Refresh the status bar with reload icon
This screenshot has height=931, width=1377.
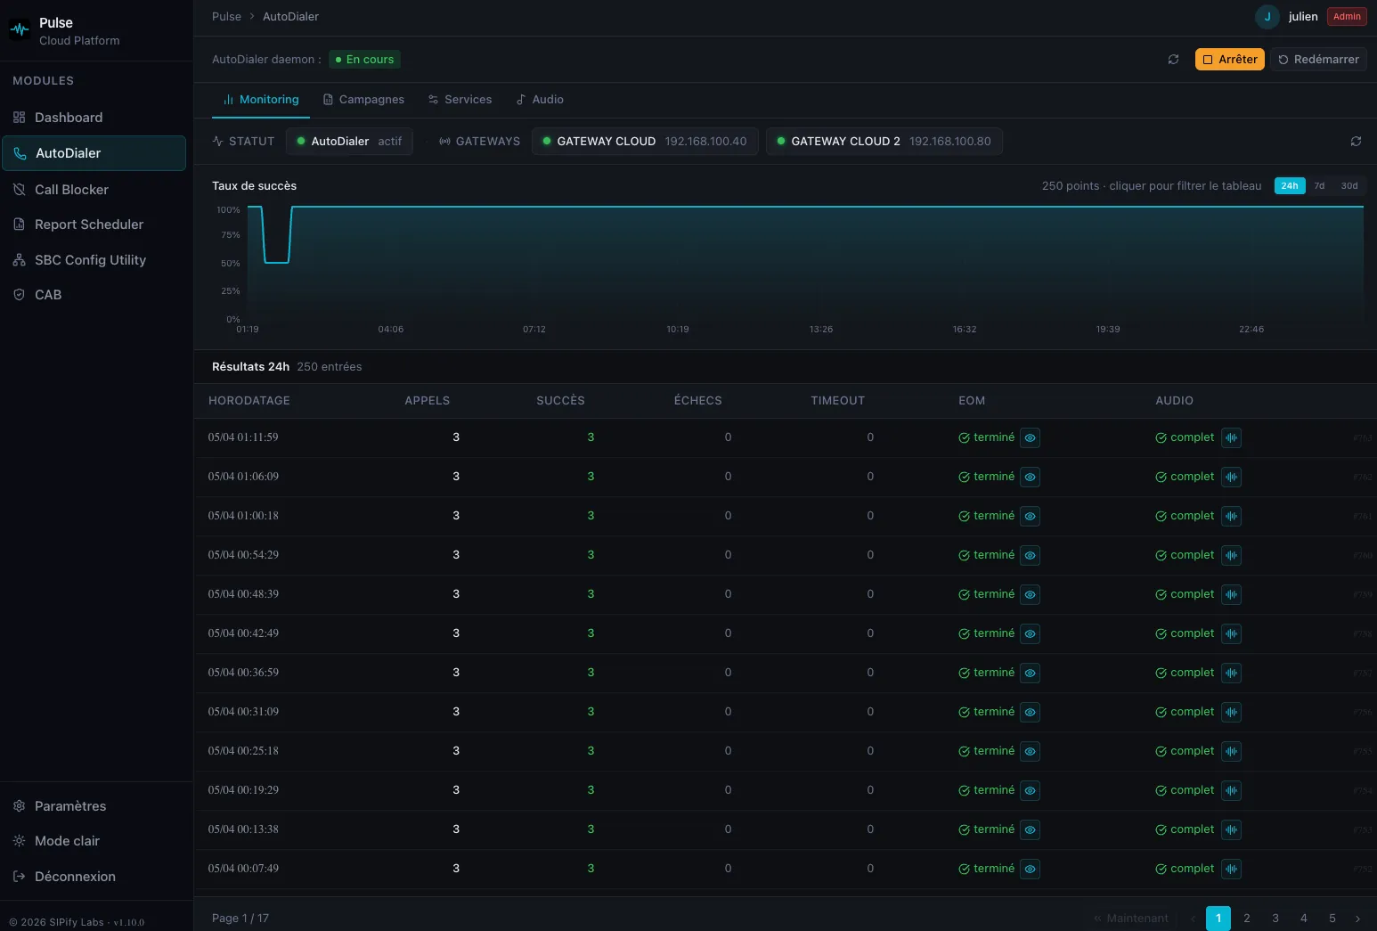1356,142
